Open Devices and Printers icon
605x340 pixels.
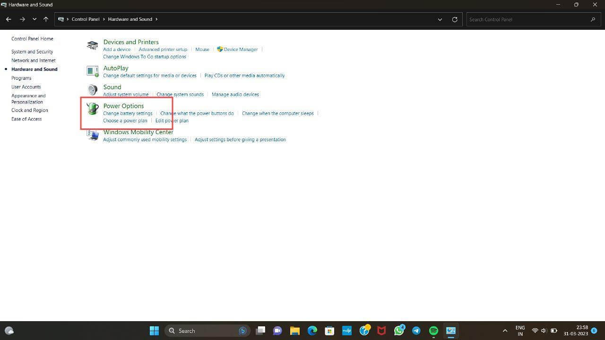point(93,45)
